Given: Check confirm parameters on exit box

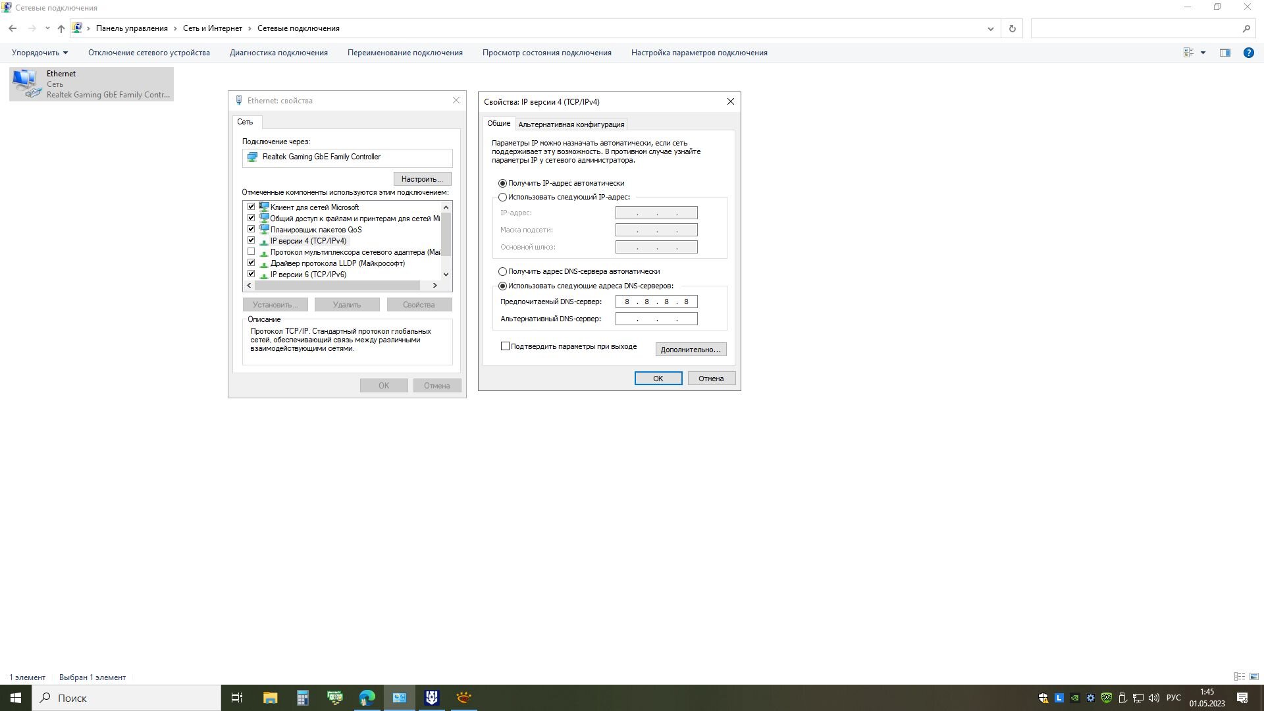Looking at the screenshot, I should pyautogui.click(x=505, y=346).
